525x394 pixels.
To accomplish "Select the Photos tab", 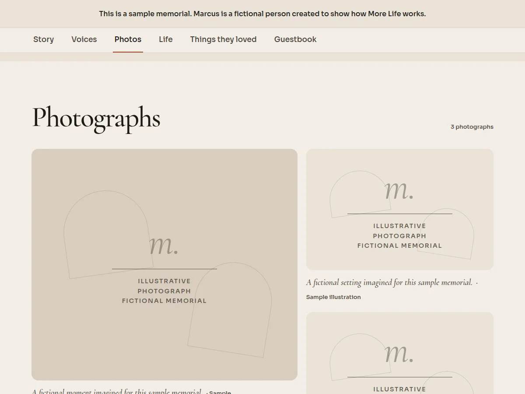I will pyautogui.click(x=128, y=39).
